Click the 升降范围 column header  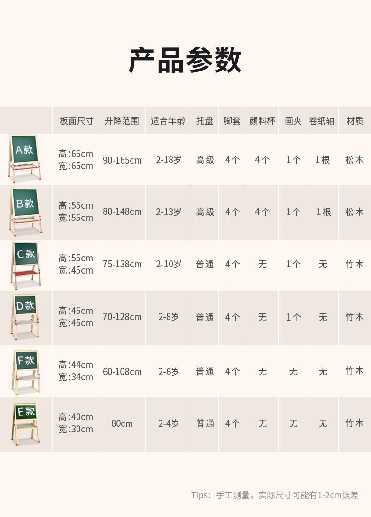pos(122,121)
